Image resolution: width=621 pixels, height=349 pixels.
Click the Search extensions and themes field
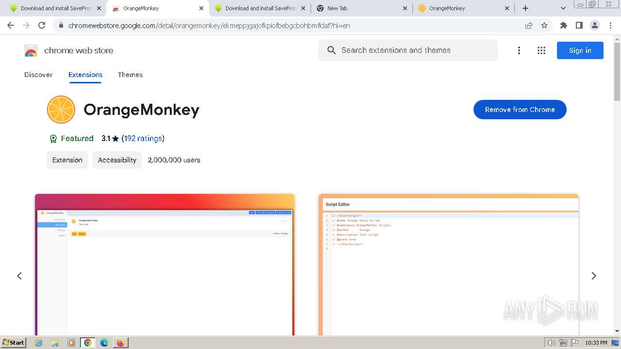tap(408, 50)
